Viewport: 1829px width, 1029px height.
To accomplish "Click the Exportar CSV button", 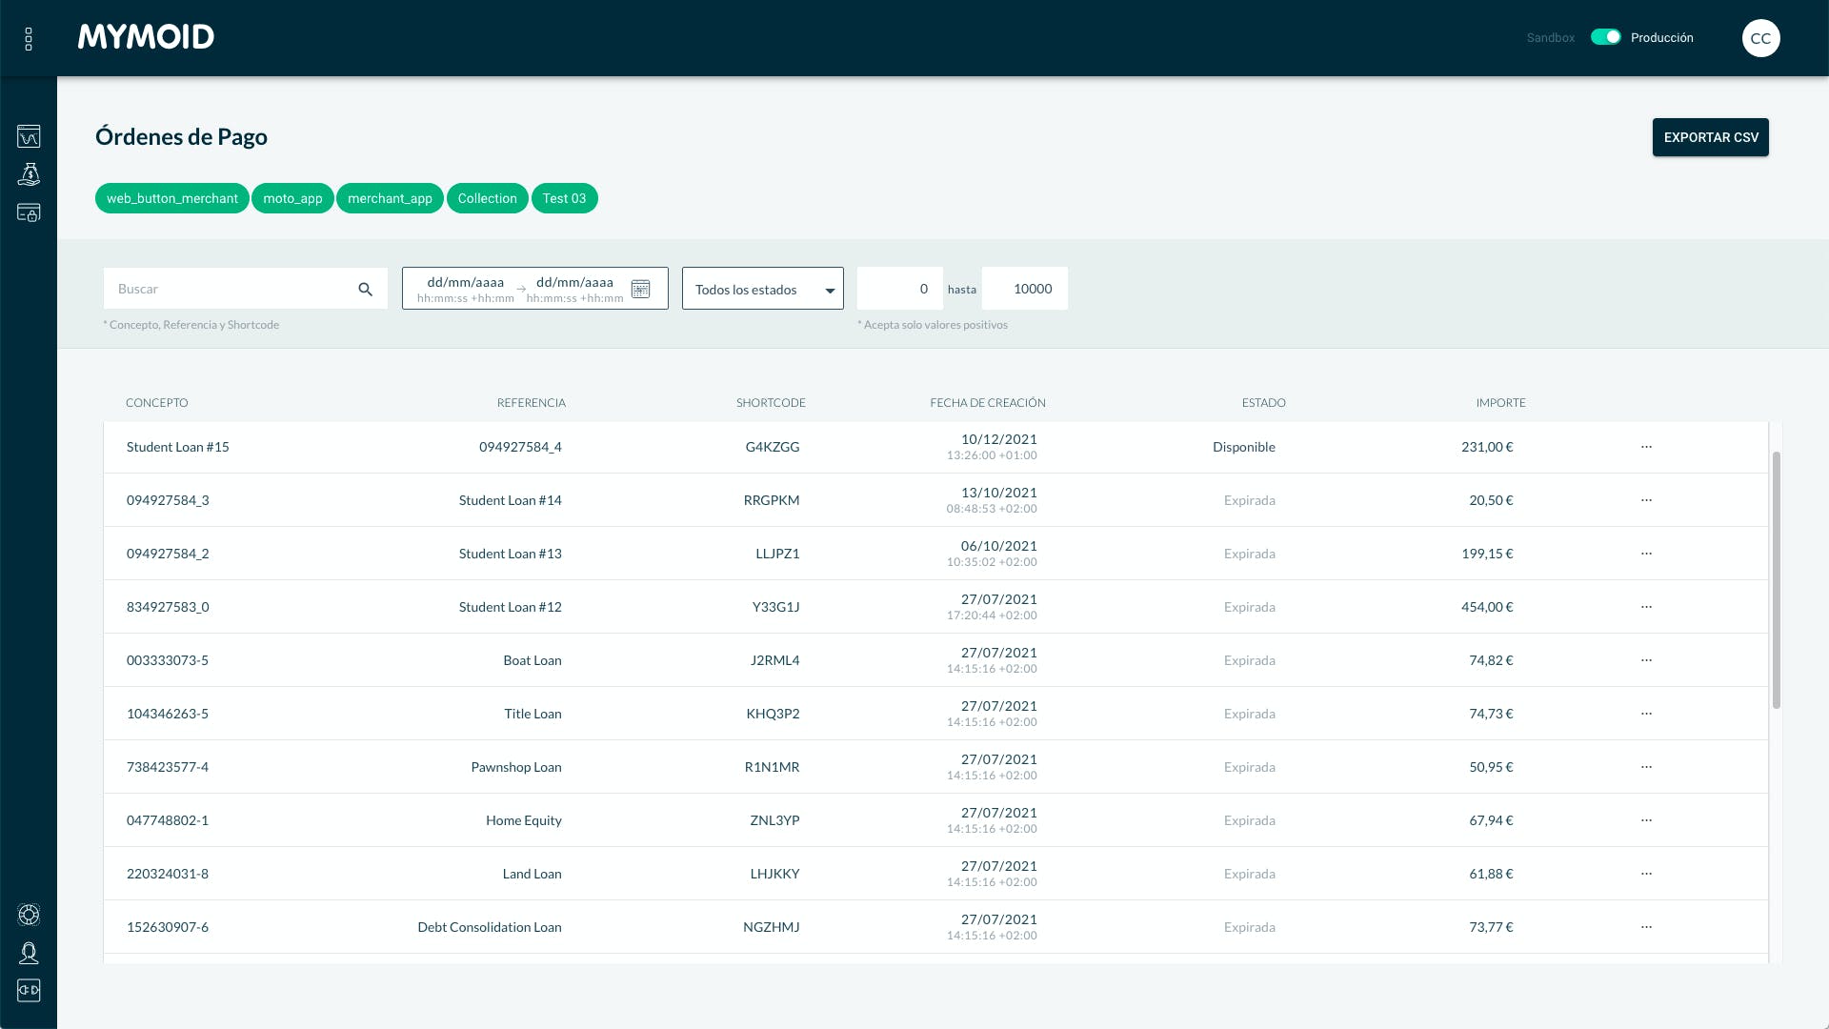I will click(x=1710, y=137).
